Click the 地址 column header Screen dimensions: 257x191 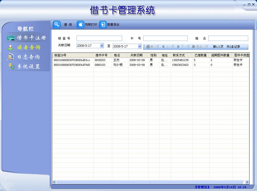(x=165, y=55)
